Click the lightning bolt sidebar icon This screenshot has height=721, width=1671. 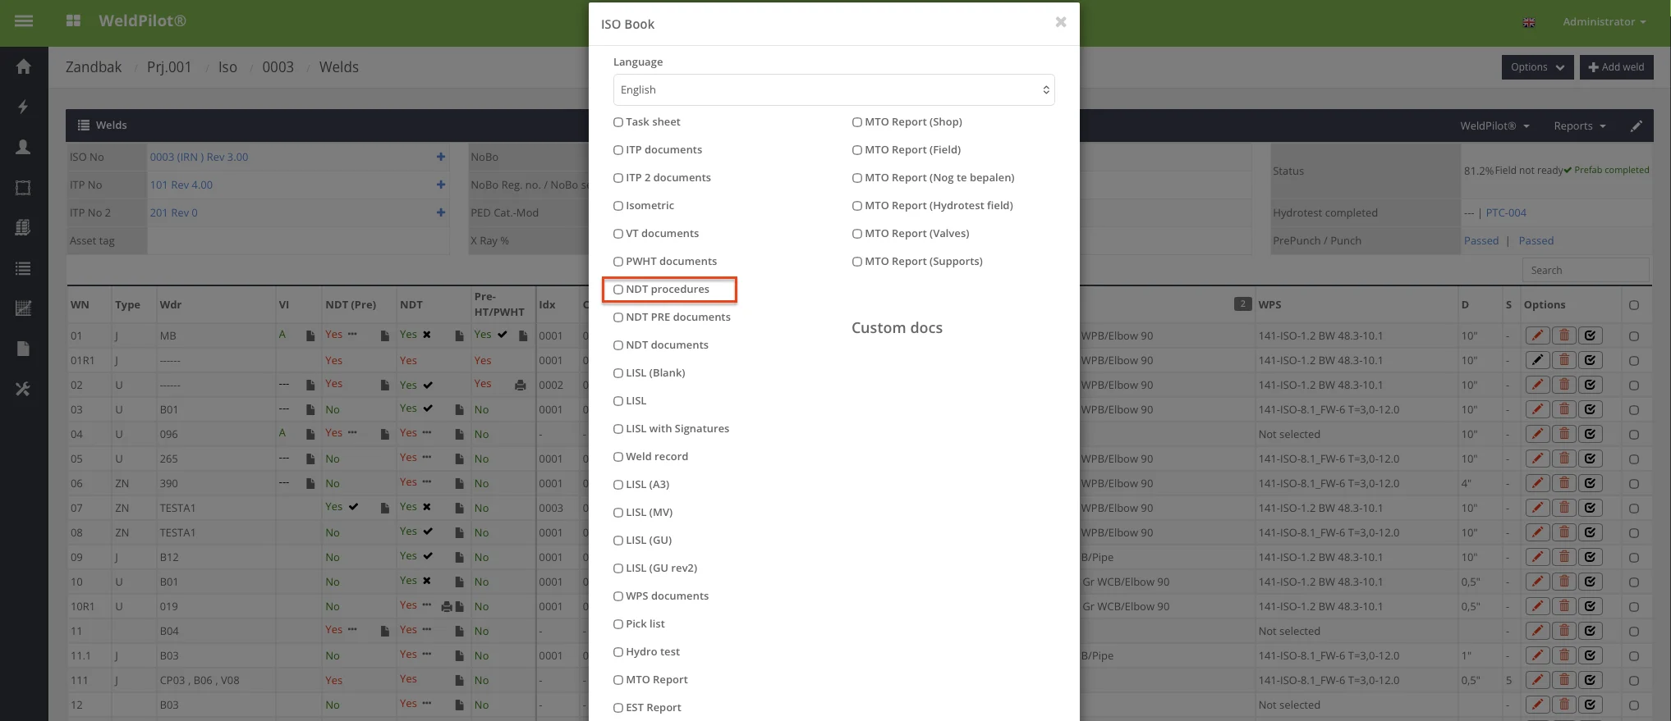point(23,107)
